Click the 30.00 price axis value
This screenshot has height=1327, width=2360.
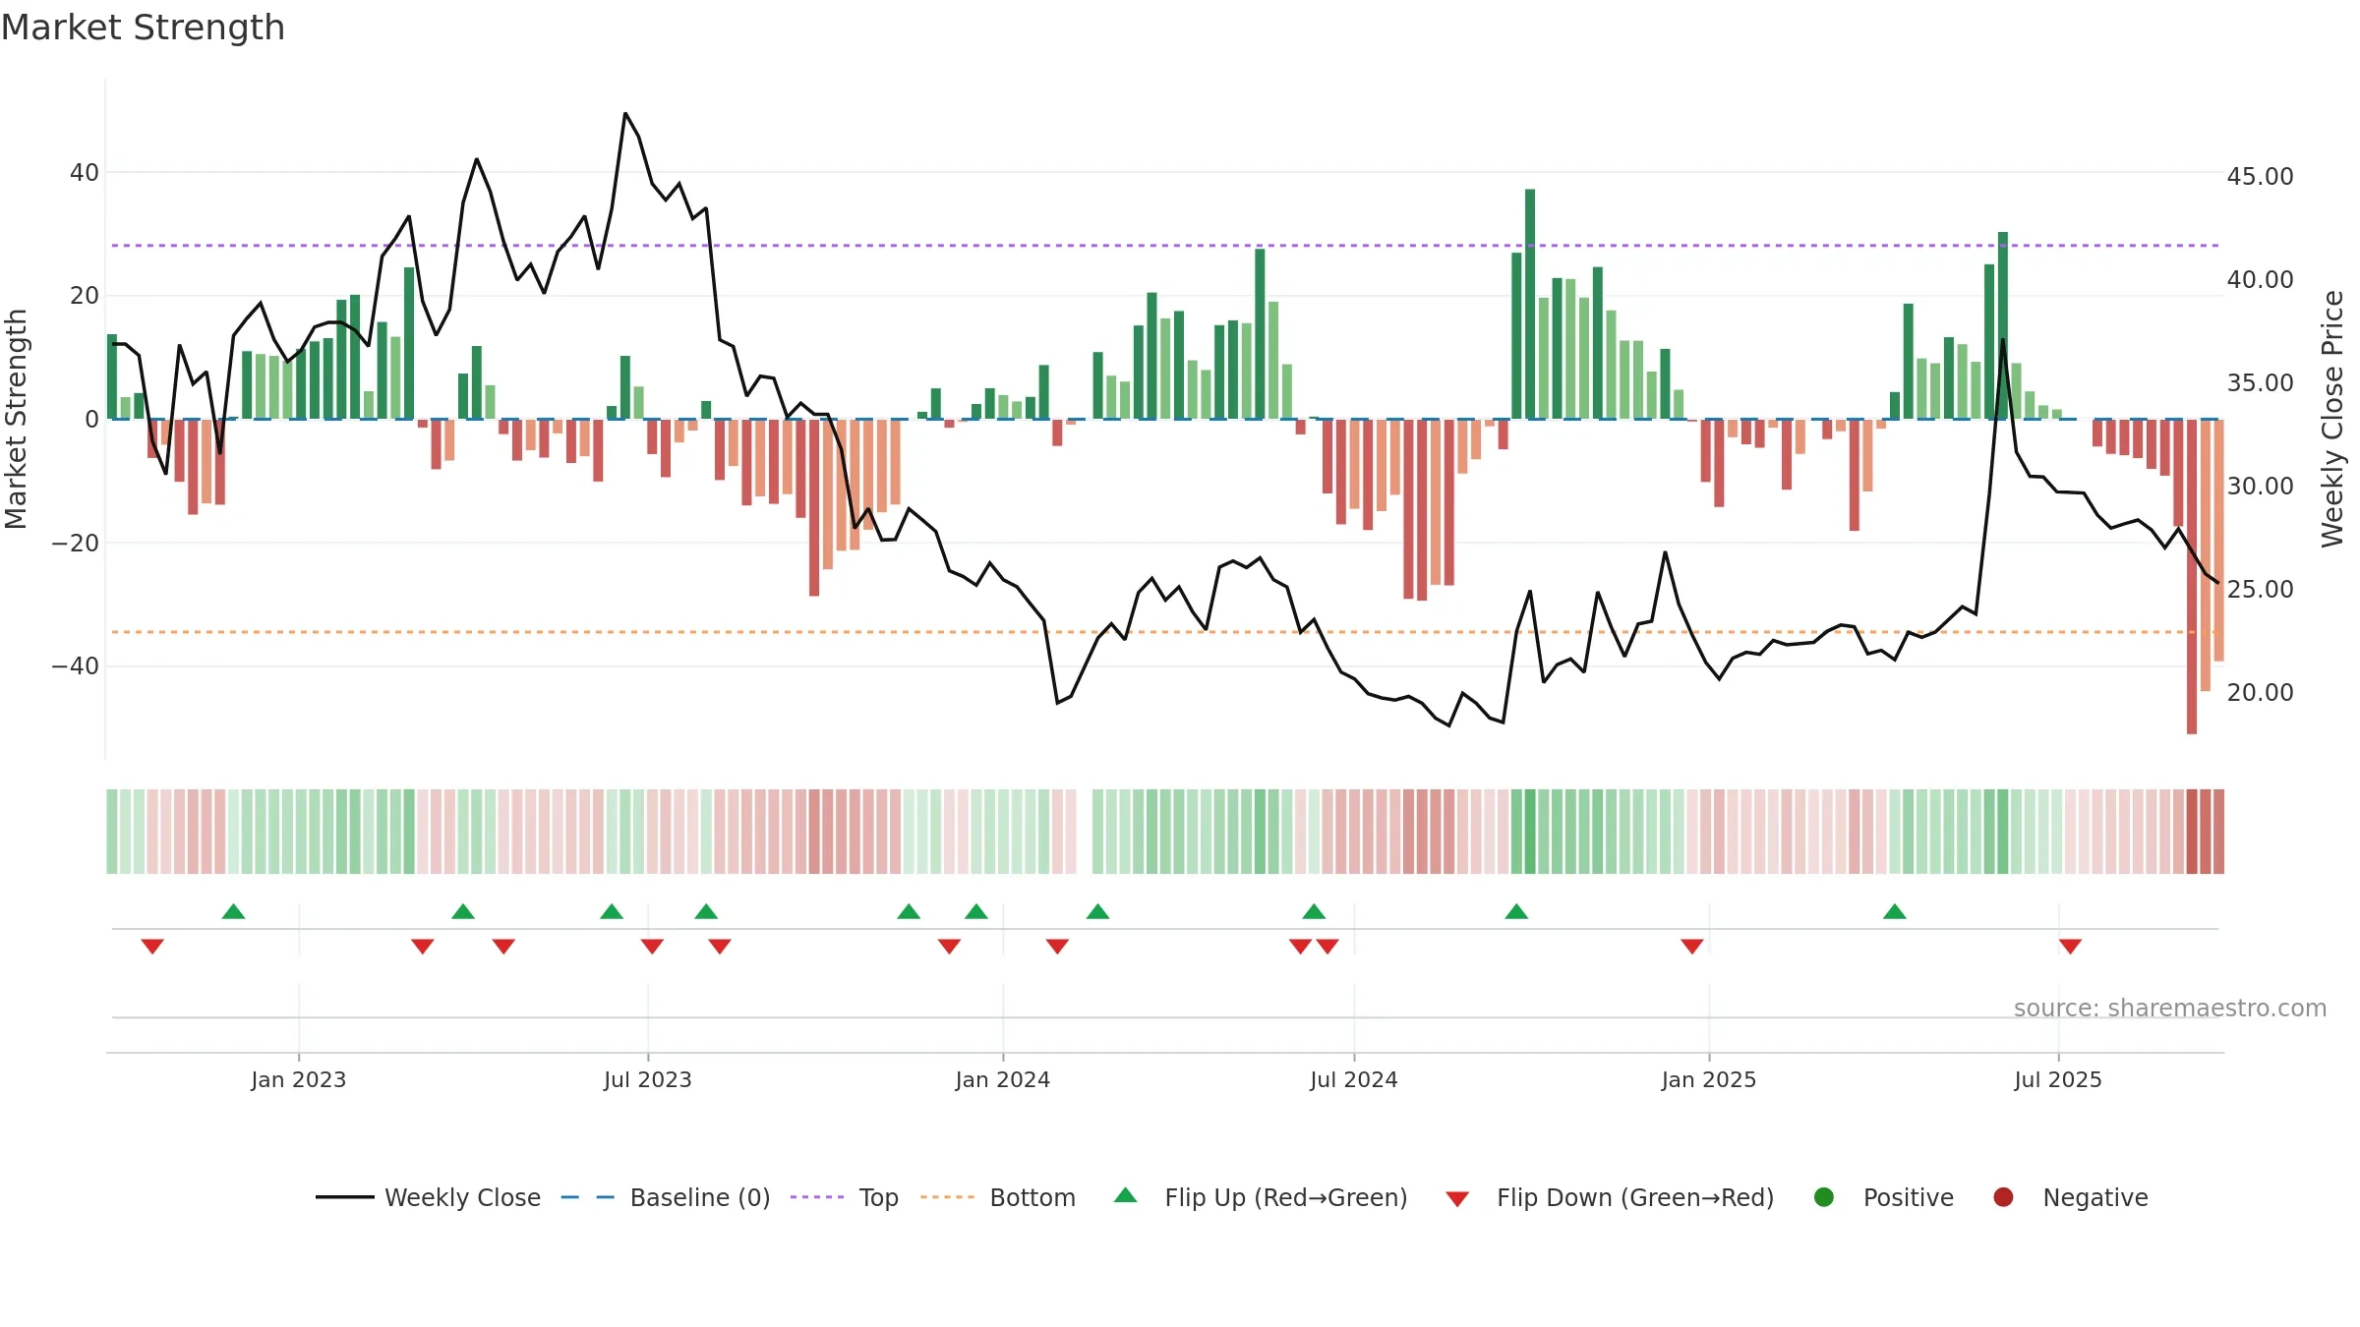tap(2260, 487)
